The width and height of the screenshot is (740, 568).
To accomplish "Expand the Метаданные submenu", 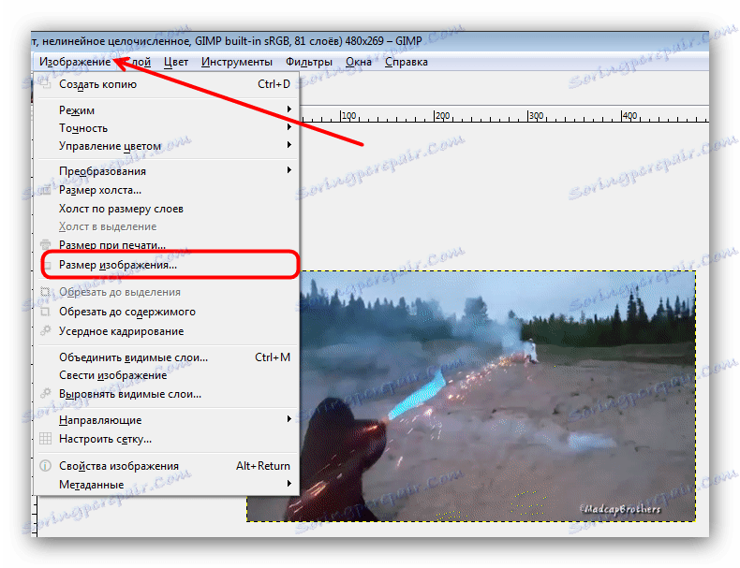I will pos(166,484).
